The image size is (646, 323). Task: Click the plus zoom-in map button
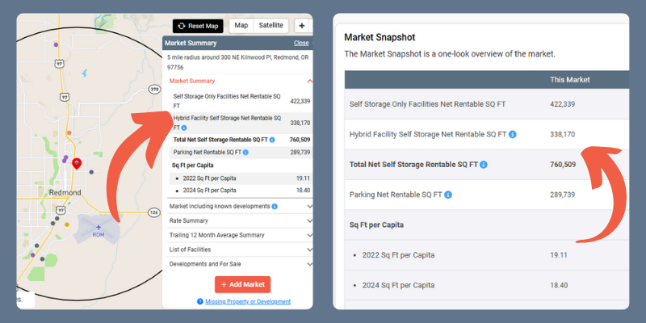[301, 26]
